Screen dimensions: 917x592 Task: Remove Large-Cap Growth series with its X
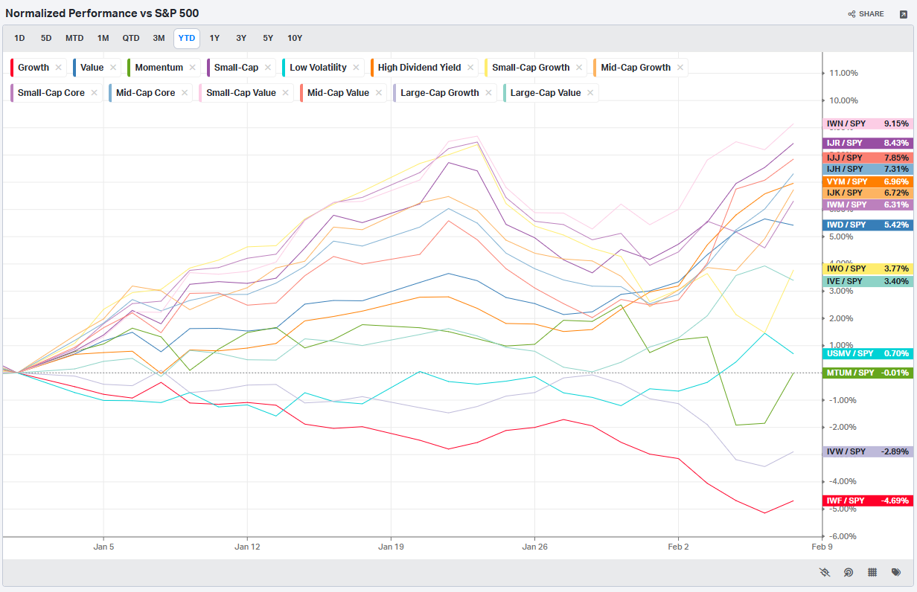489,93
